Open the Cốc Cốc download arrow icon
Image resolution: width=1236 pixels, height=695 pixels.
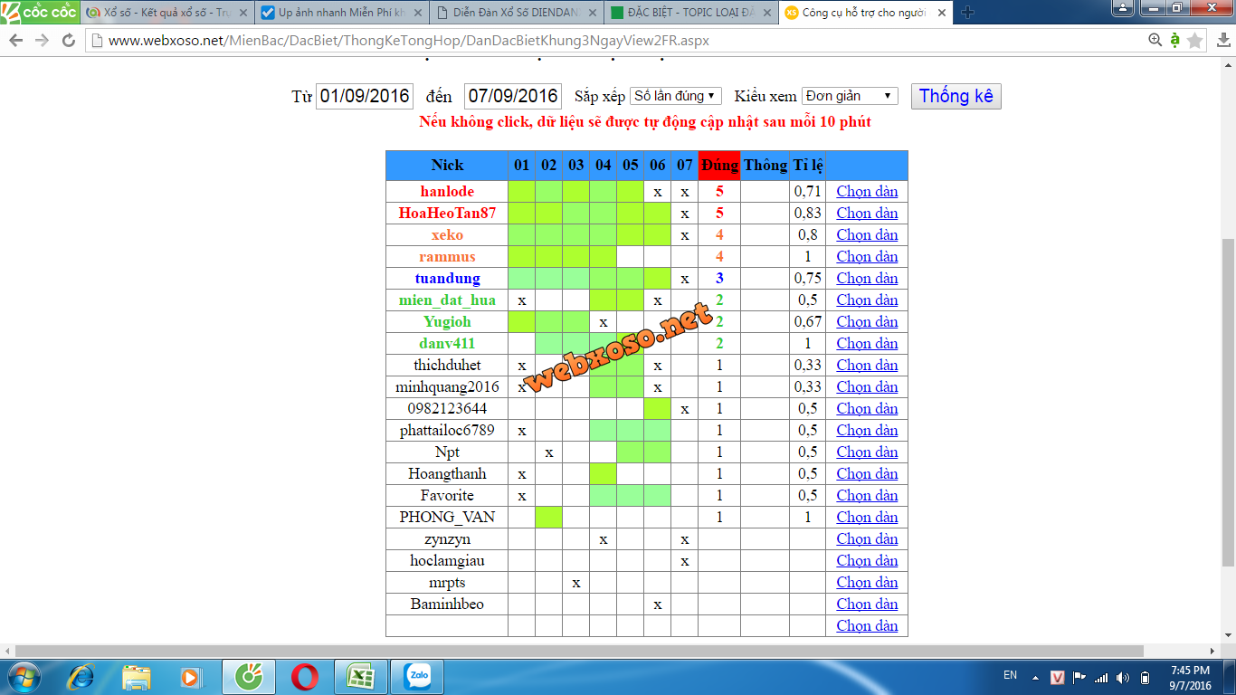click(x=1174, y=41)
